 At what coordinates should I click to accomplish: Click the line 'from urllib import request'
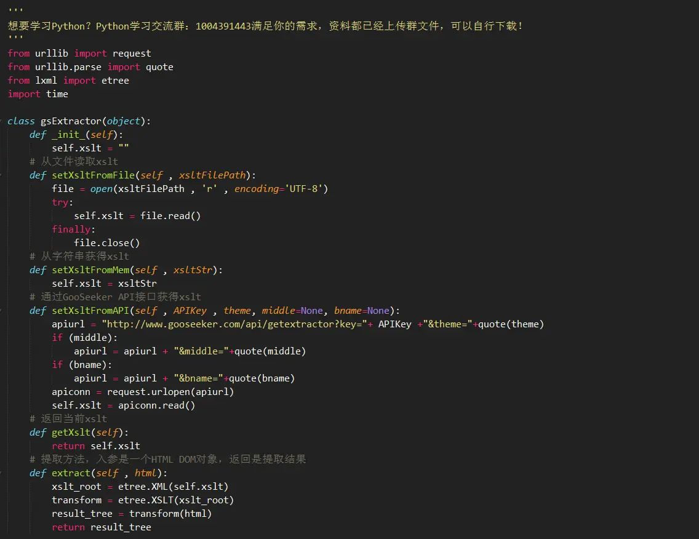[x=79, y=54]
